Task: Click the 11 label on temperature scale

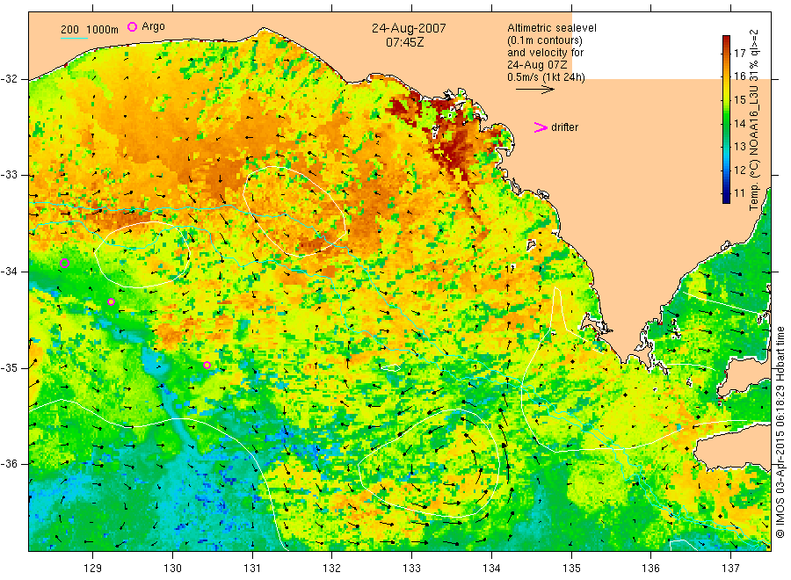Action: pyautogui.click(x=739, y=193)
